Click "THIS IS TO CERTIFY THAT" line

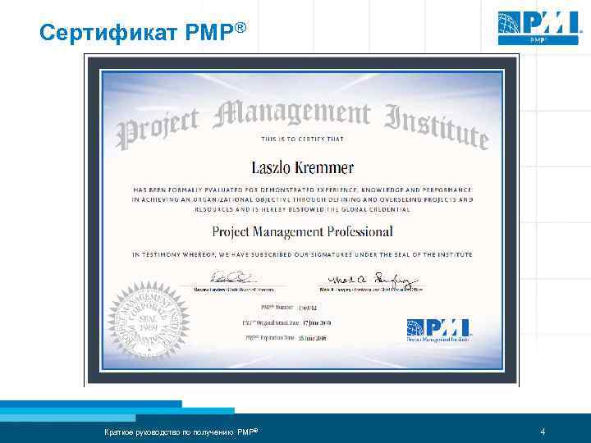pyautogui.click(x=302, y=139)
